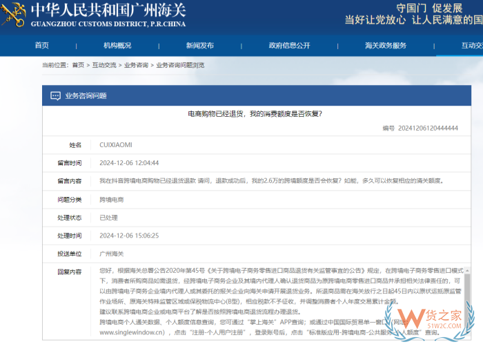
Task: Click the Guangzhou Customs emblem logo
Action: click(13, 15)
